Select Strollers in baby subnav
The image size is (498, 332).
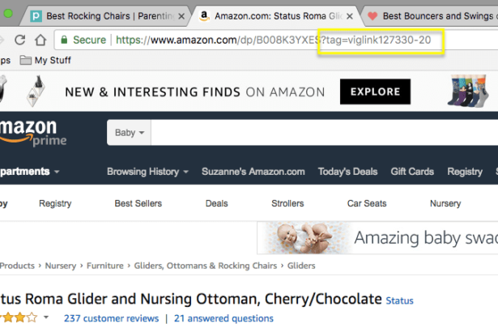click(287, 203)
